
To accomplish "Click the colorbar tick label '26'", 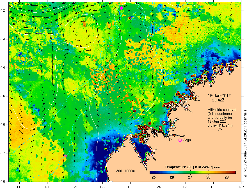I will coord(172,177).
